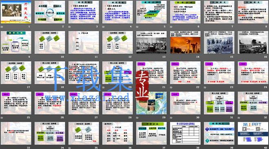The image size is (269, 149).
Task: Select slide 16 with the dark landscape photo
Action: pos(253,42)
